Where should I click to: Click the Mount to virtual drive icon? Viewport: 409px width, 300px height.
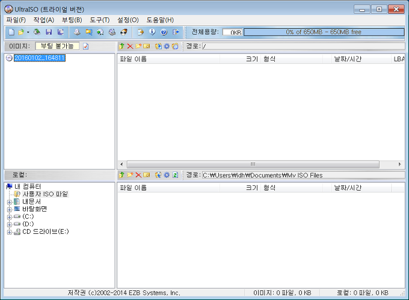tap(112, 32)
